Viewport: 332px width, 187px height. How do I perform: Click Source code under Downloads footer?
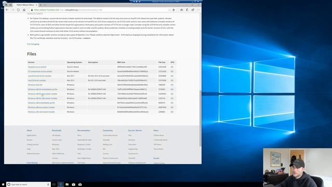click(x=57, y=140)
